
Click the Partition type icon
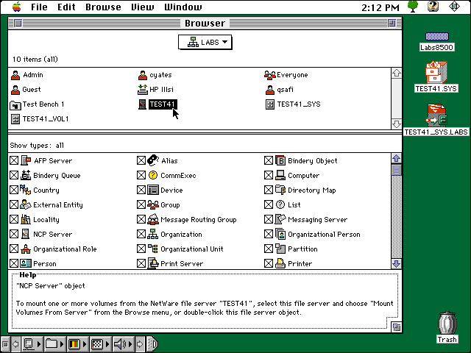pos(280,249)
